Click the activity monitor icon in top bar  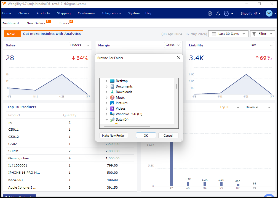tap(210, 14)
